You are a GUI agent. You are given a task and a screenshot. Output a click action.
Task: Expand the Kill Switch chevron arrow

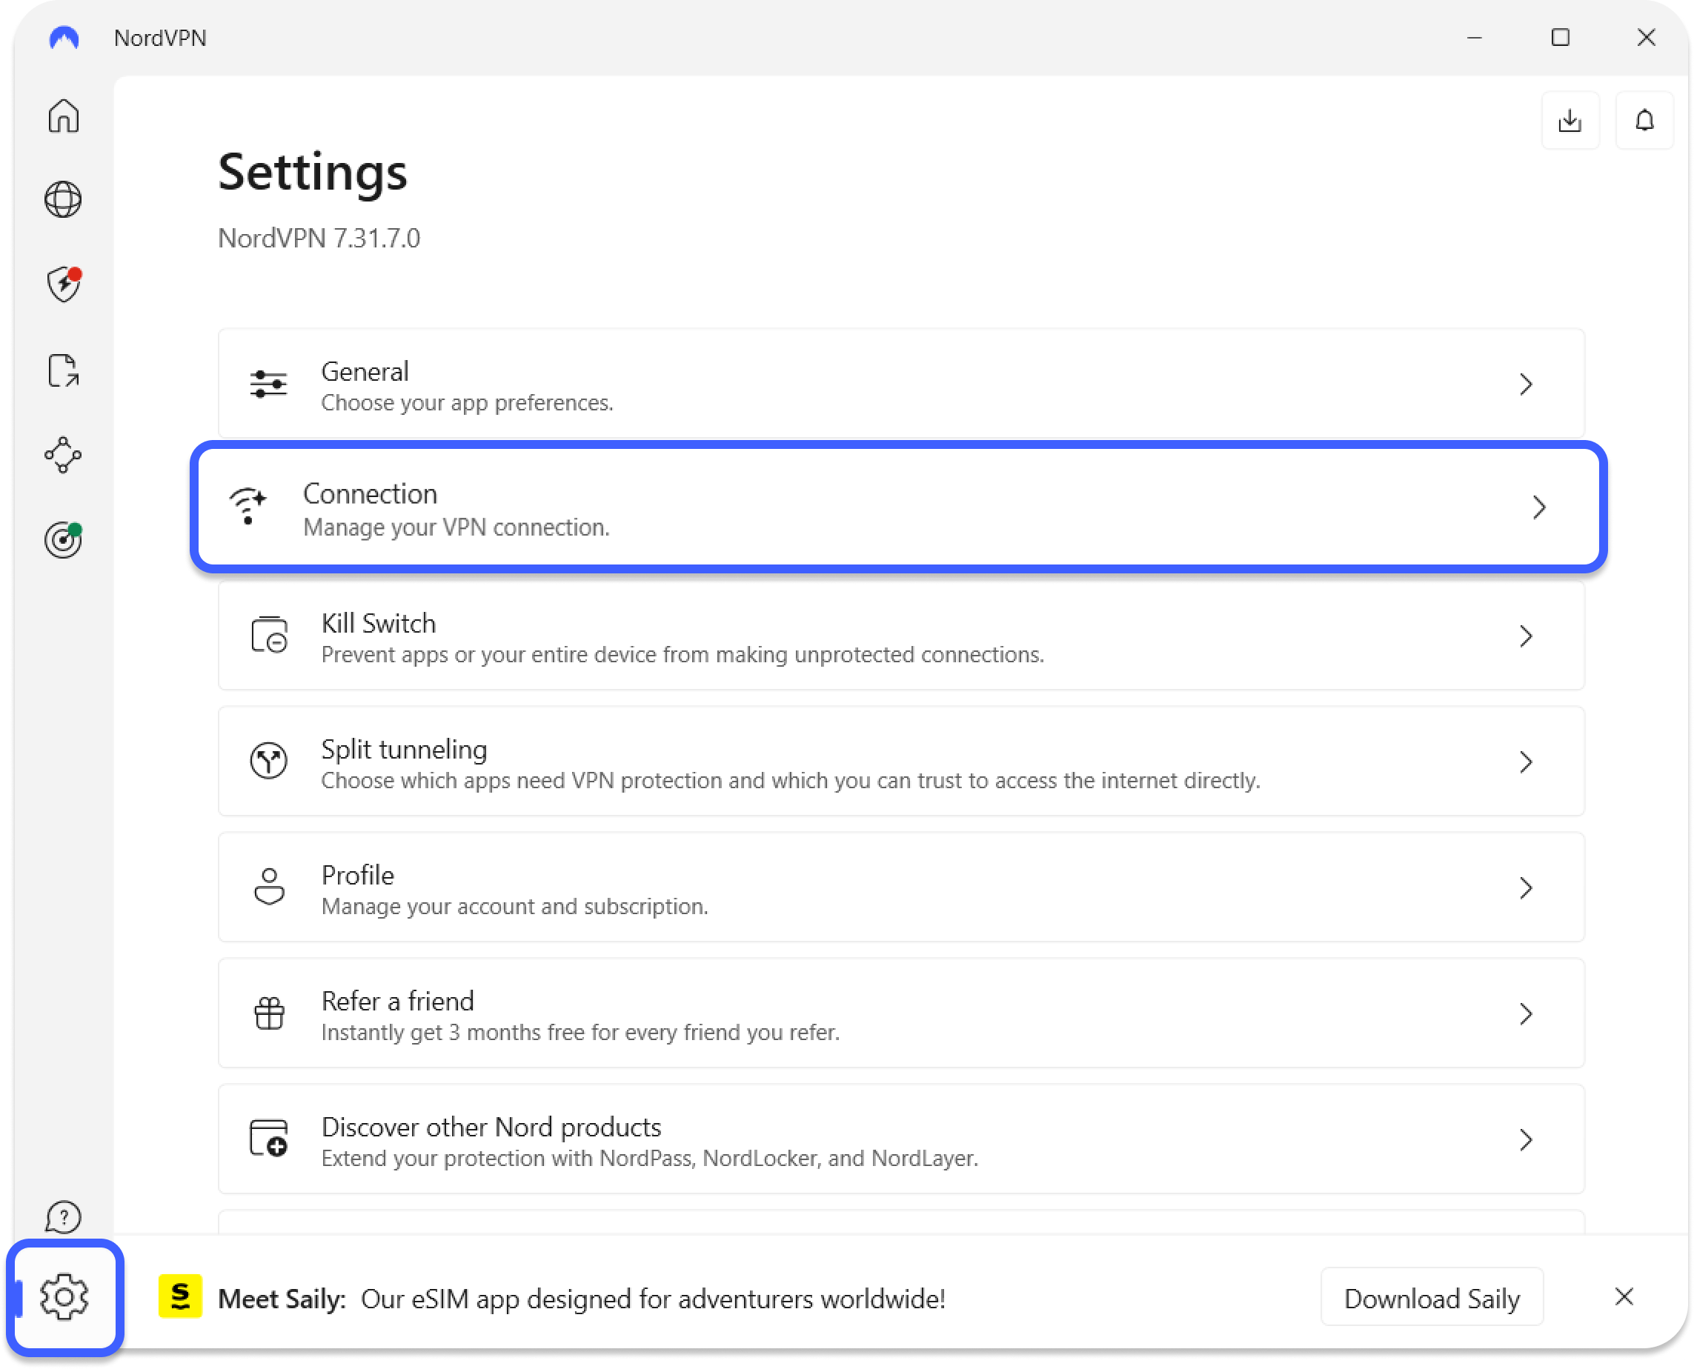[x=1525, y=636]
